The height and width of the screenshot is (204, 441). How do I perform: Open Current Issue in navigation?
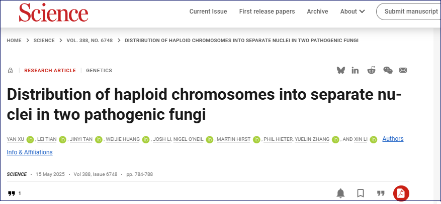[208, 12]
